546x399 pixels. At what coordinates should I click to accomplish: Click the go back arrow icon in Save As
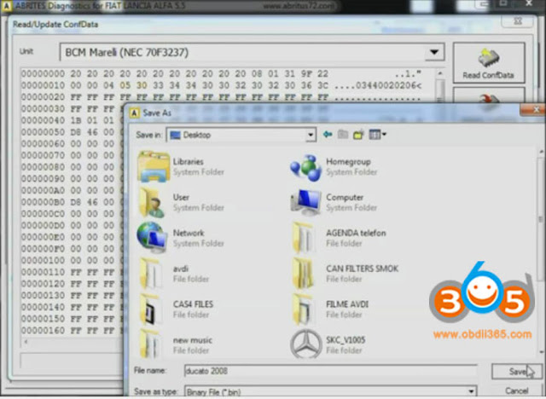pyautogui.click(x=328, y=134)
